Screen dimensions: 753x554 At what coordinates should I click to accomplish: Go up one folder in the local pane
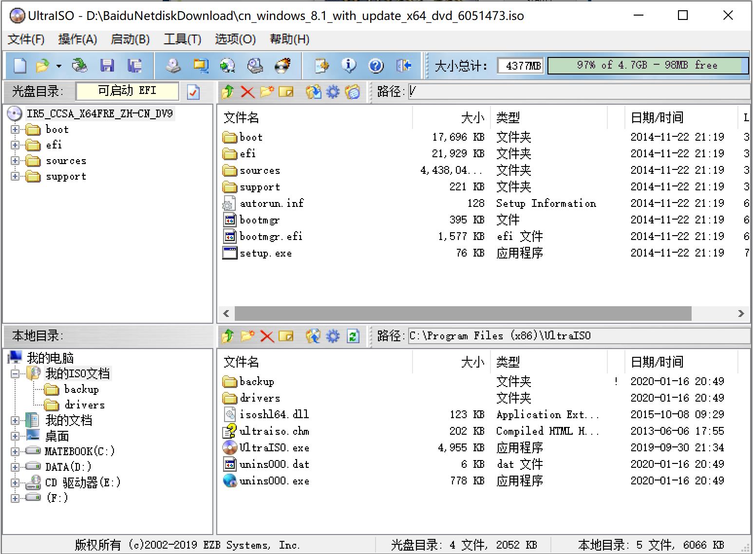[228, 336]
